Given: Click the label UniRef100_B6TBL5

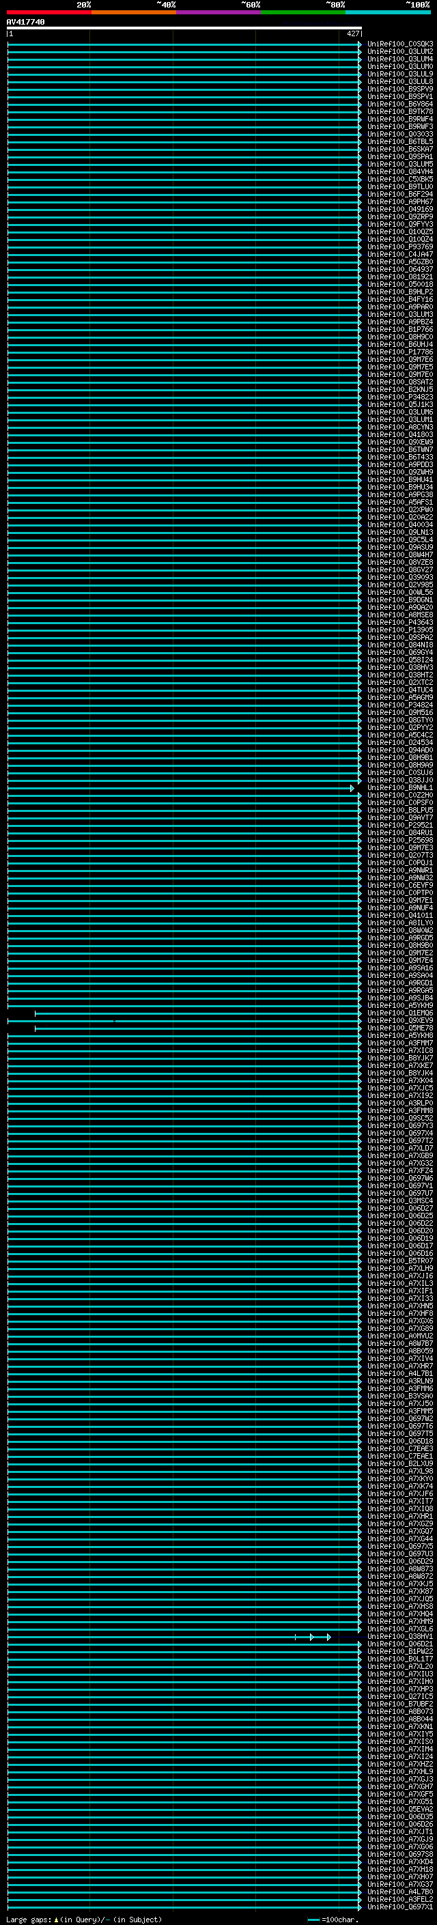Looking at the screenshot, I should point(400,142).
